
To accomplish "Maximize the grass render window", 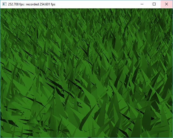I will point(154,4).
